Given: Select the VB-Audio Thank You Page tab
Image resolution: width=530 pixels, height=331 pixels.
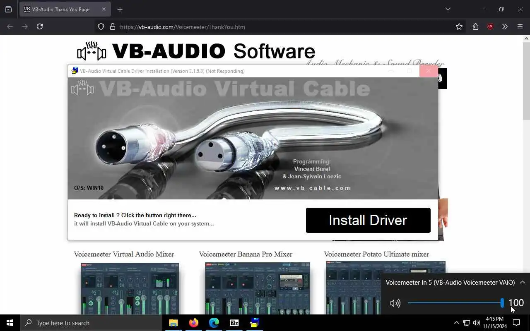Looking at the screenshot, I should pos(65,9).
